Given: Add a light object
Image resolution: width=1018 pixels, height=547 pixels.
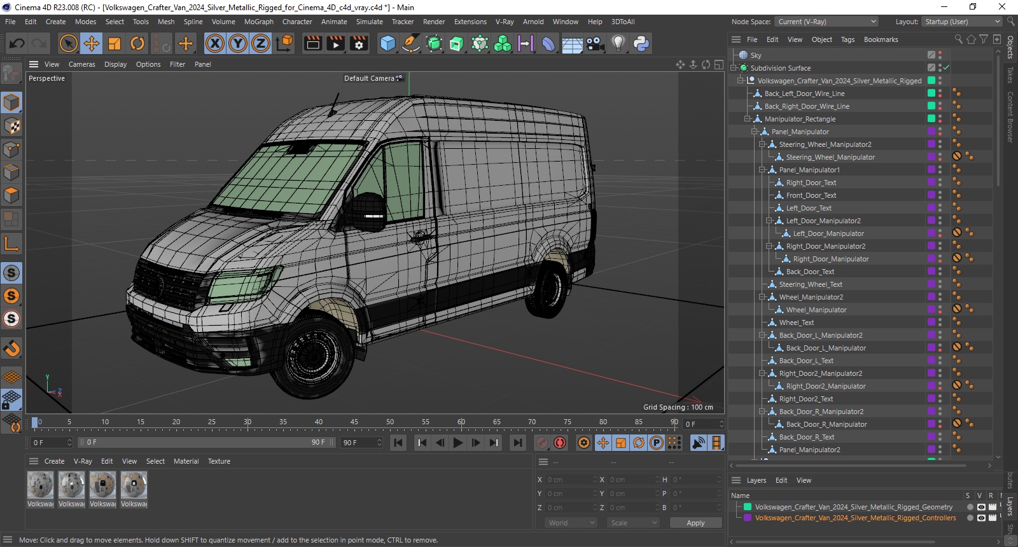Looking at the screenshot, I should point(618,43).
